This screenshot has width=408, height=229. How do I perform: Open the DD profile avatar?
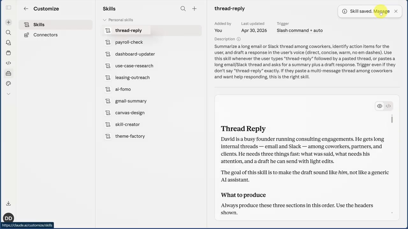pos(8,218)
